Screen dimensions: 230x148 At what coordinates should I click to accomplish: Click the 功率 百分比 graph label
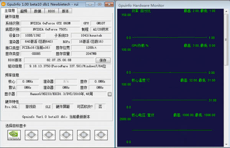click(x=141, y=11)
